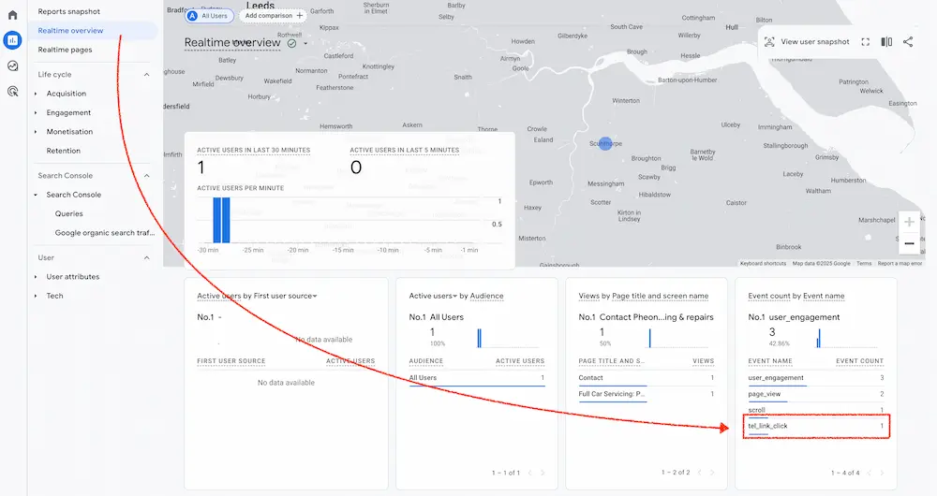937x496 pixels.
Task: Click the All Users segment chip
Action: 209,16
